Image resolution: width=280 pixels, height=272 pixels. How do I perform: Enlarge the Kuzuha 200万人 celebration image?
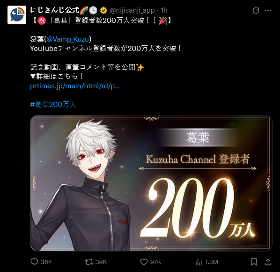(x=151, y=183)
